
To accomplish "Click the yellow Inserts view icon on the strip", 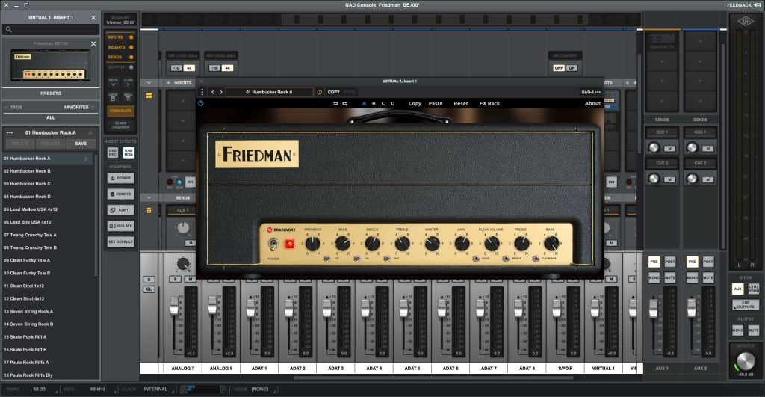I will tap(149, 96).
